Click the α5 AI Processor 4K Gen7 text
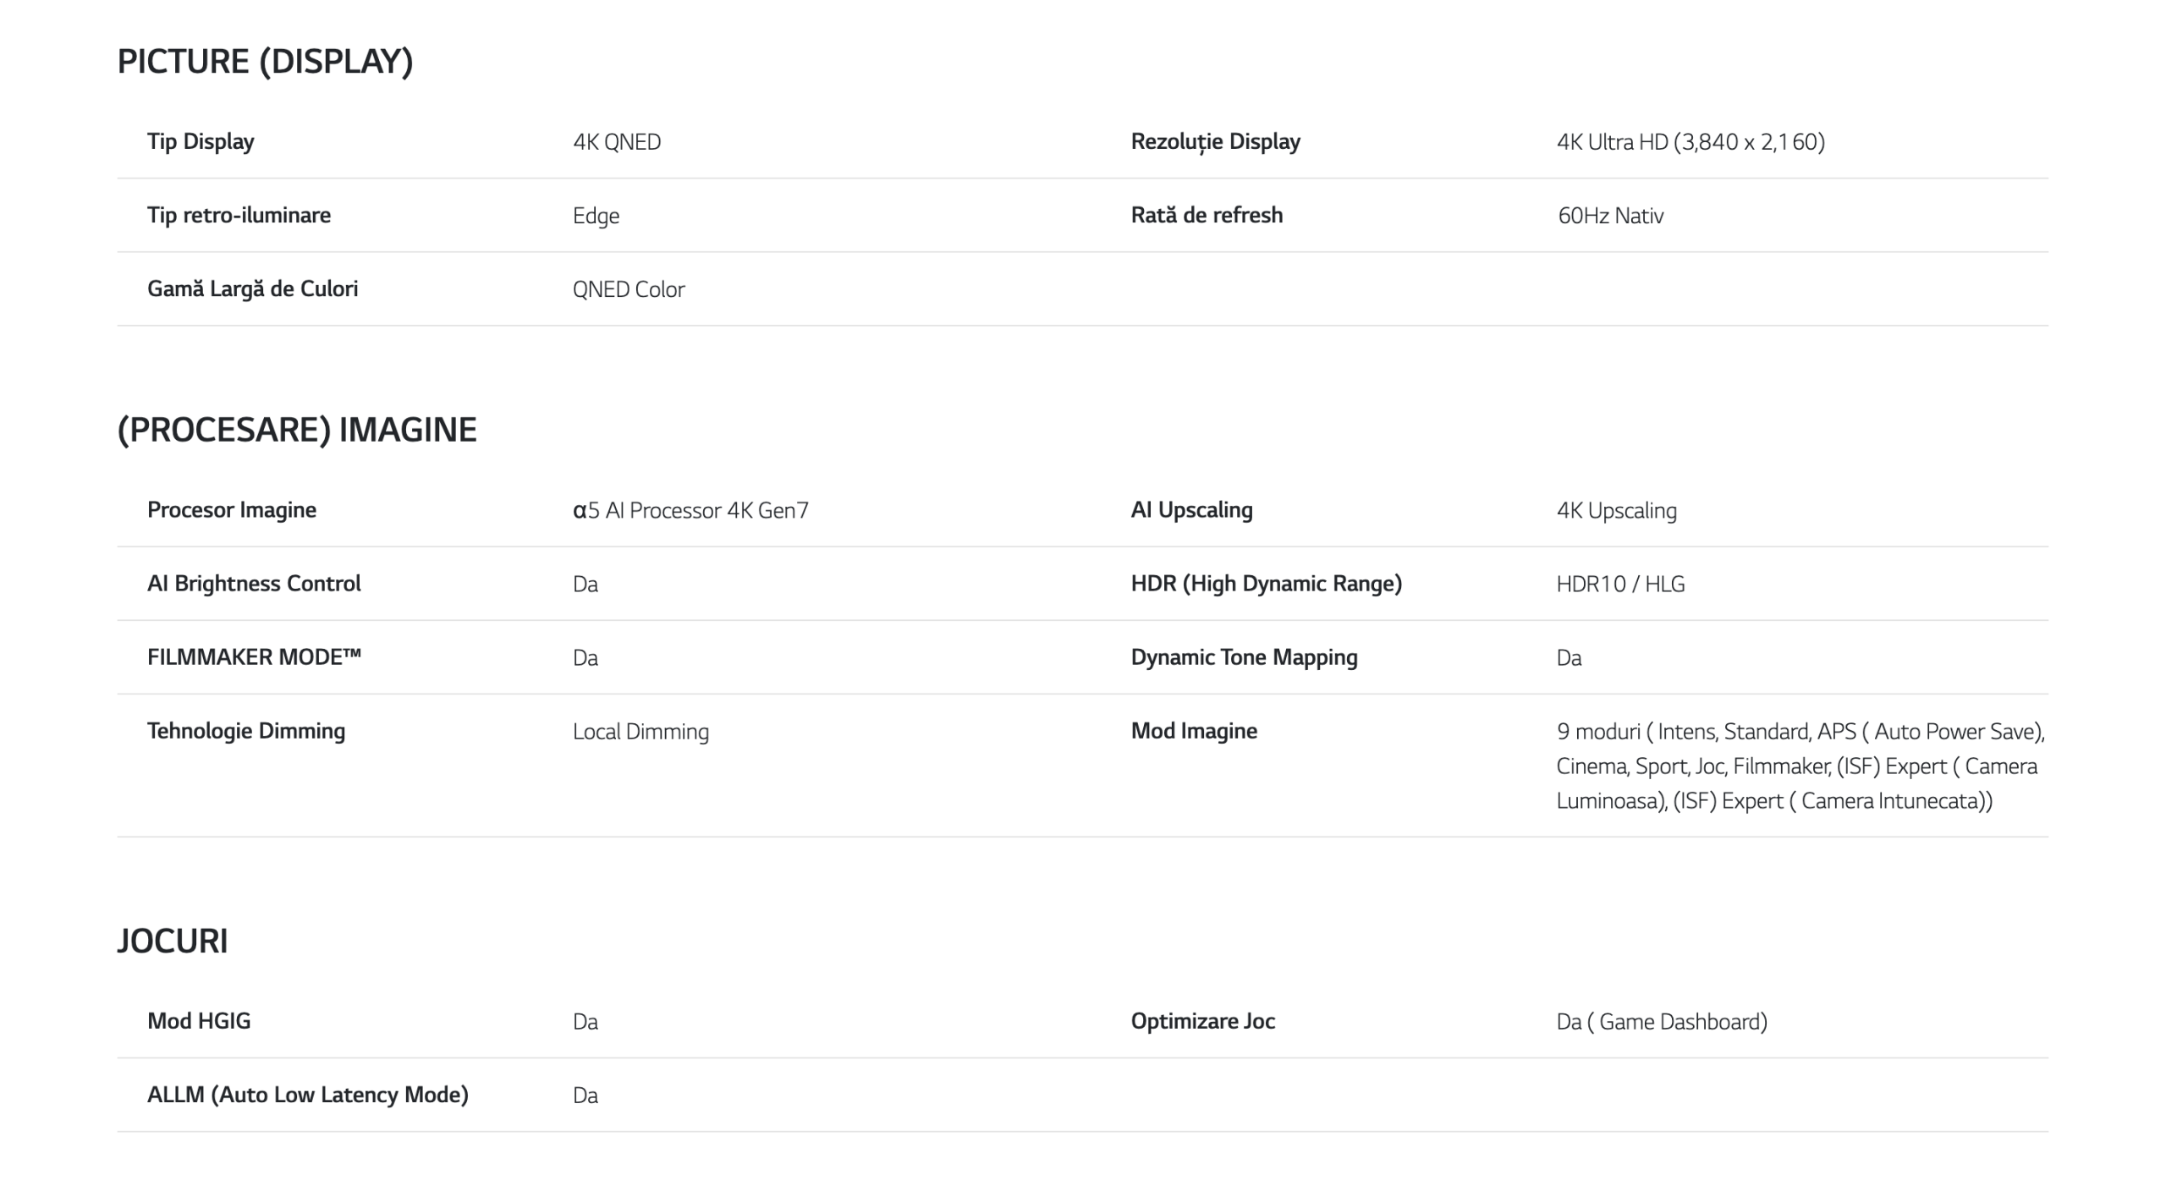 [690, 510]
